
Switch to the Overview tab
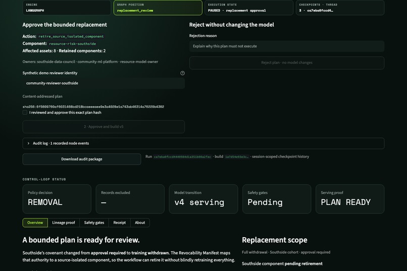click(x=35, y=223)
